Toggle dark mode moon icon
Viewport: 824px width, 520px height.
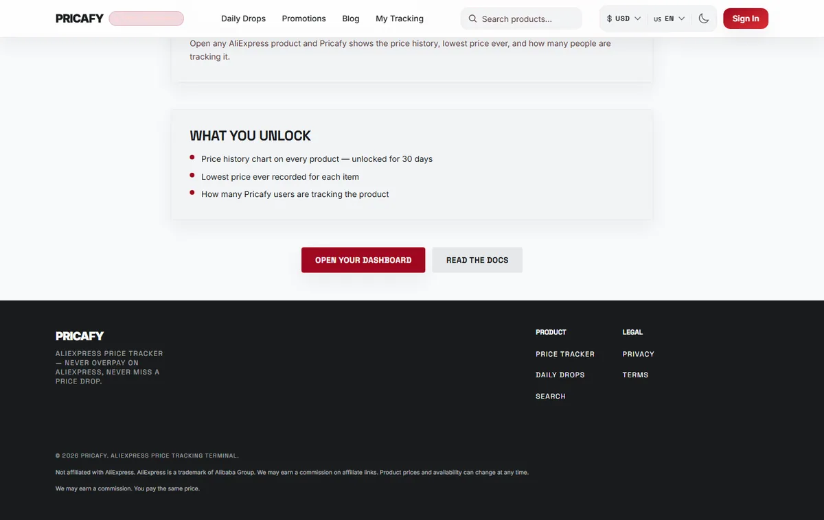704,19
